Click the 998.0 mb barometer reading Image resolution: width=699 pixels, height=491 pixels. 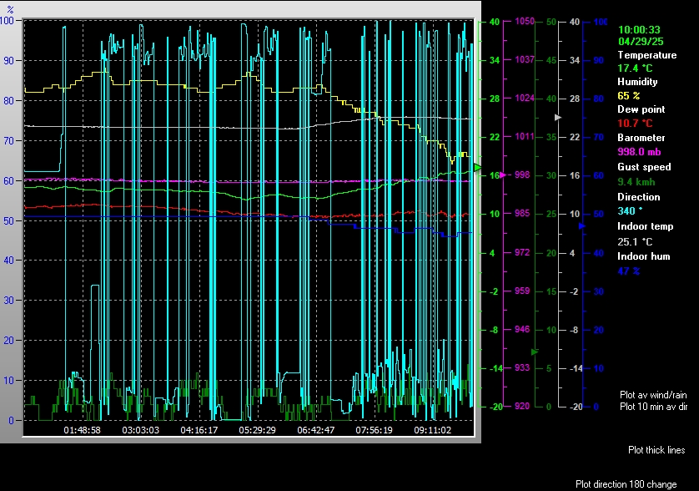[639, 152]
